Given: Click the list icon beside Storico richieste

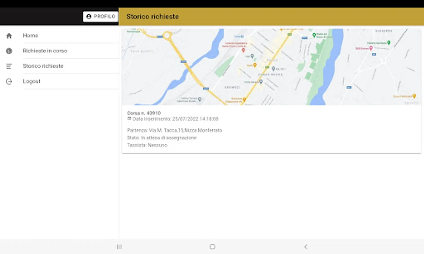Looking at the screenshot, I should (x=9, y=66).
